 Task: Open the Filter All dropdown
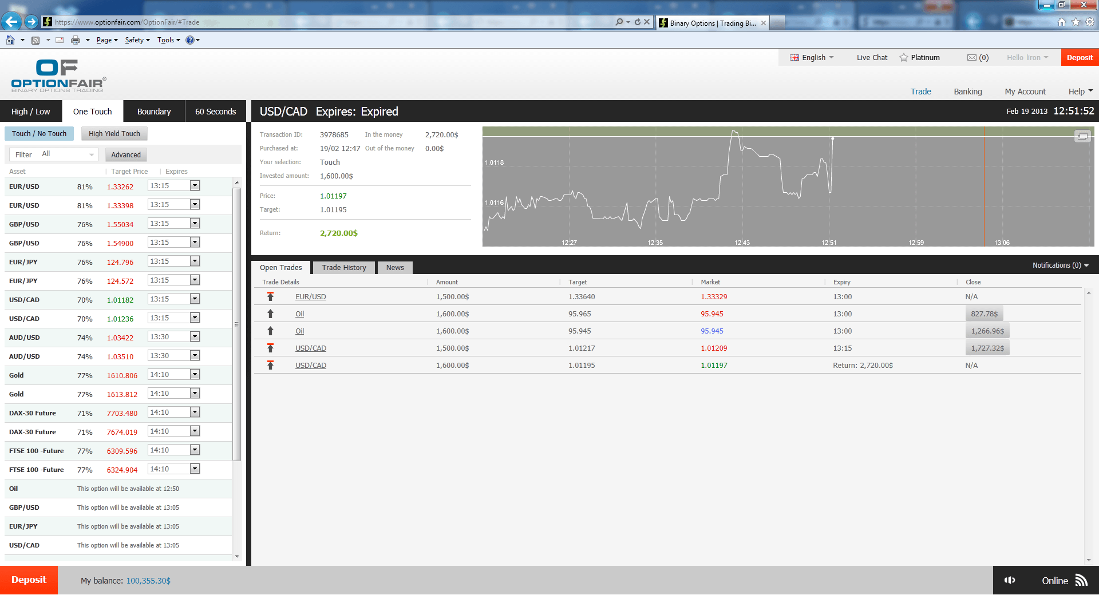54,154
